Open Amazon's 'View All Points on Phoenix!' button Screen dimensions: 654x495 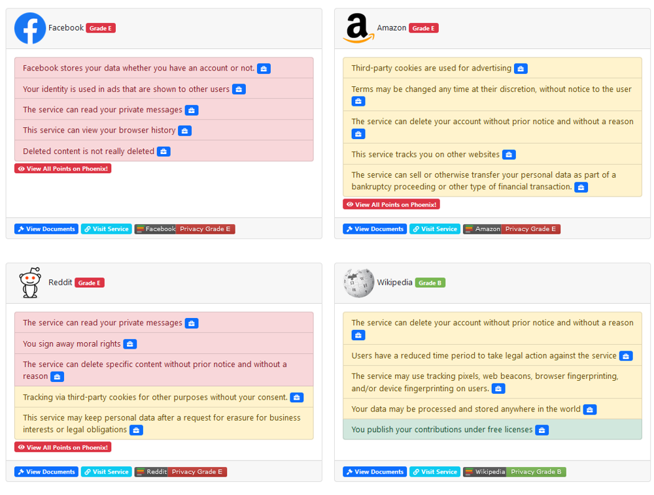point(391,204)
